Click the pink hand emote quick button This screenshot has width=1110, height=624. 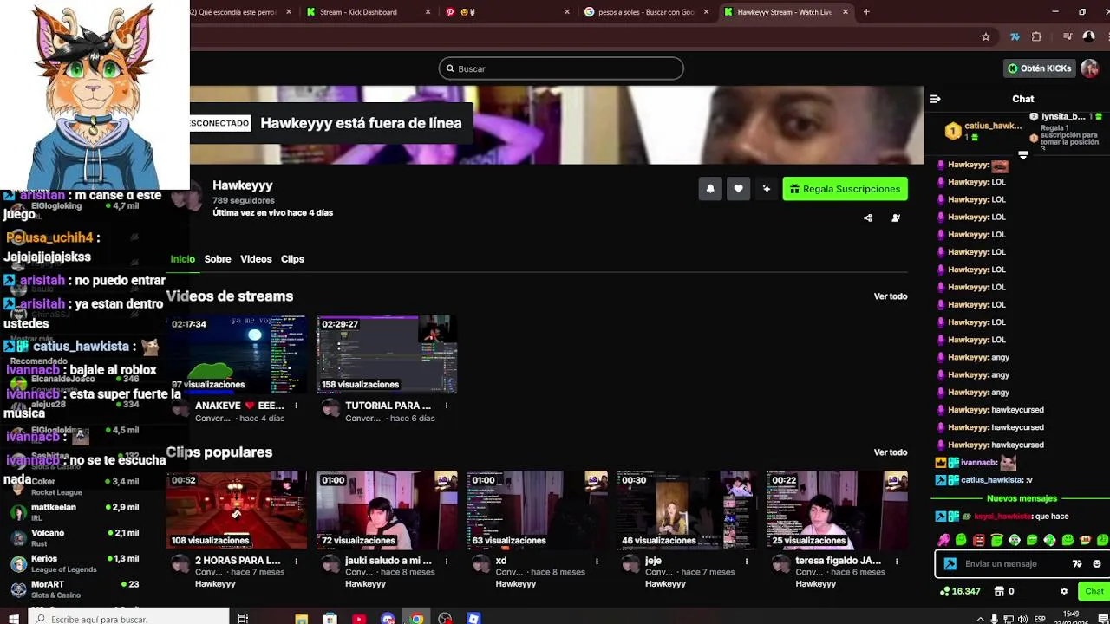point(943,540)
